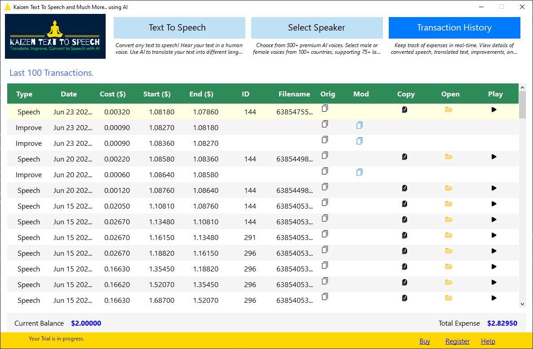Click the scrollbar up arrow in transactions table
The width and height of the screenshot is (533, 349).
pos(523,87)
